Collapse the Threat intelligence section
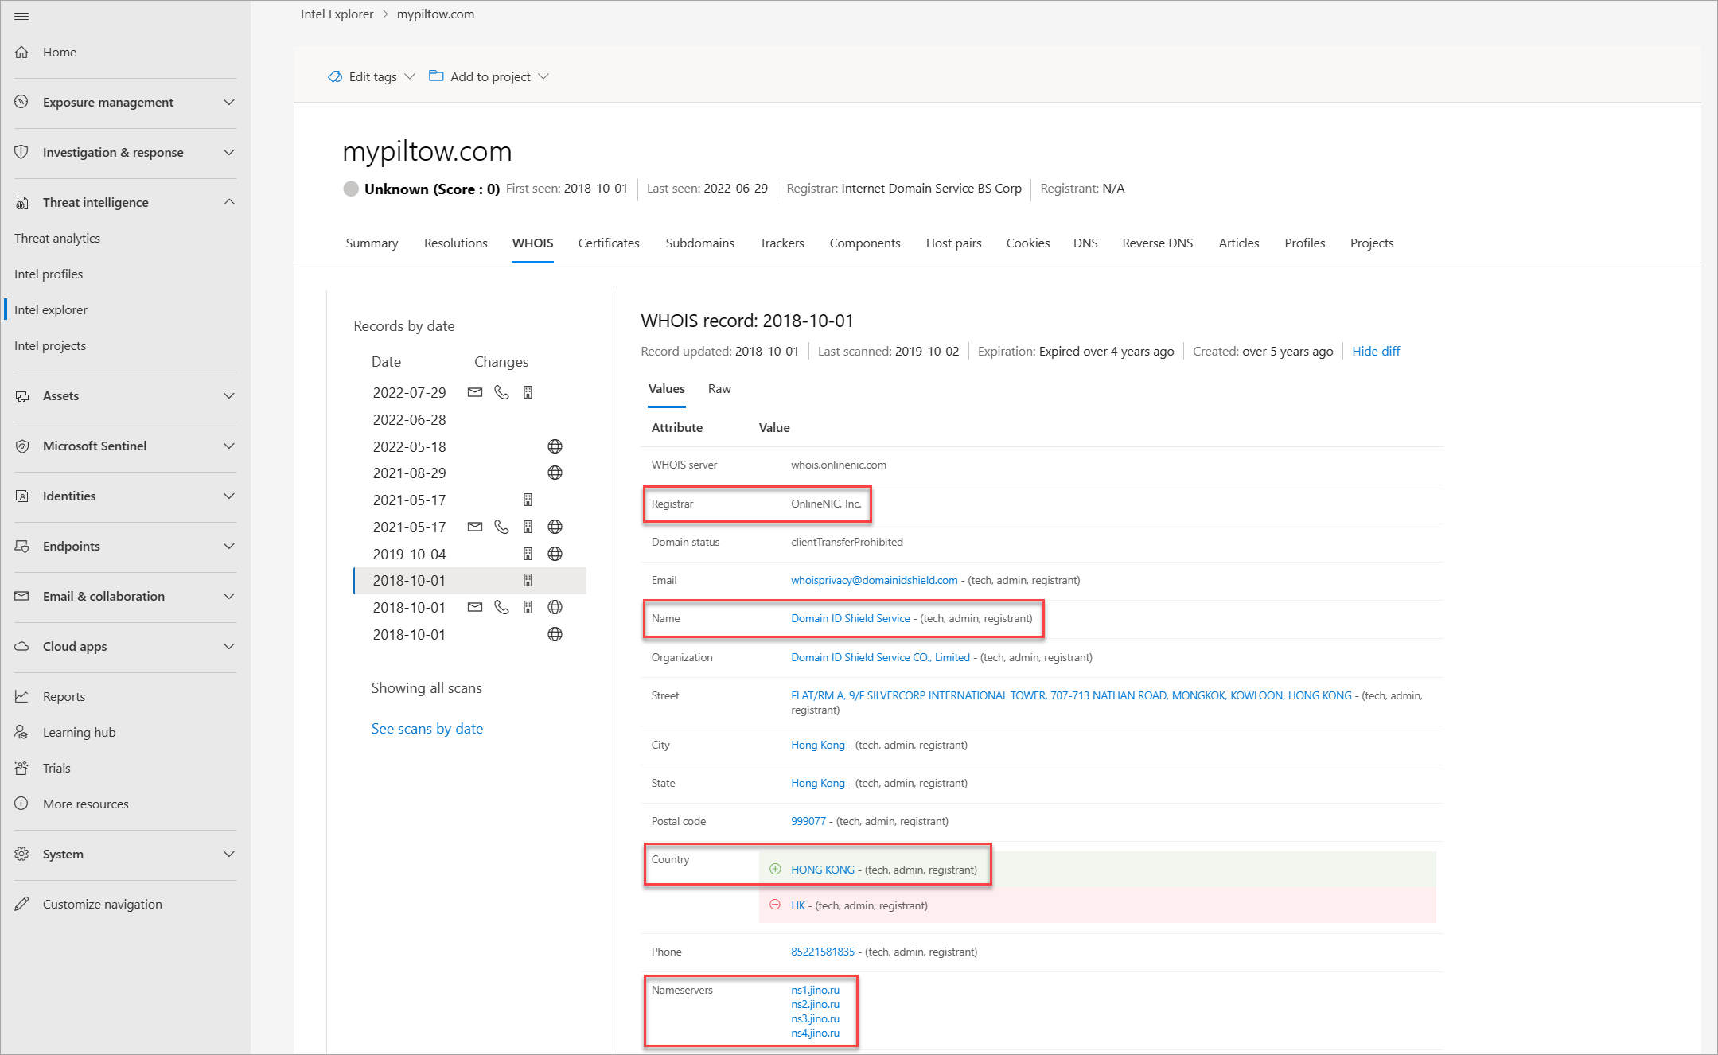1718x1055 pixels. coord(228,202)
